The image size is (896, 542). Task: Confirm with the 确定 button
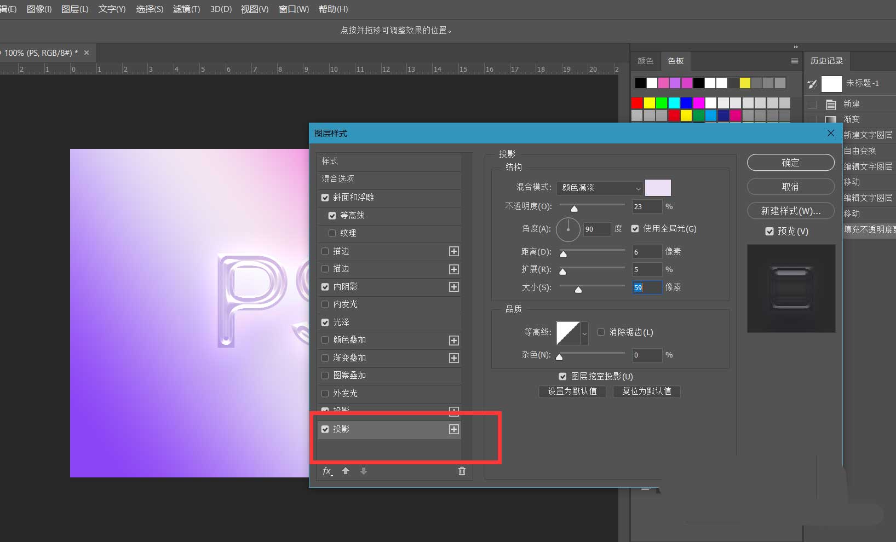pyautogui.click(x=791, y=163)
